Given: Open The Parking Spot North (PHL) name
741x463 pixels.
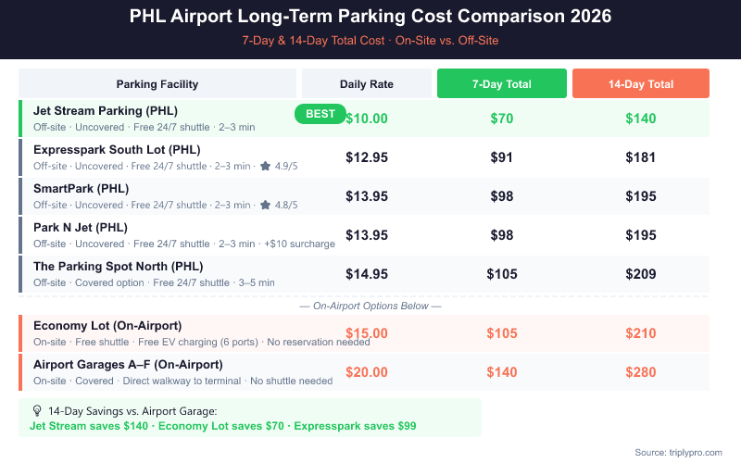Looking at the screenshot, I should (x=118, y=266).
